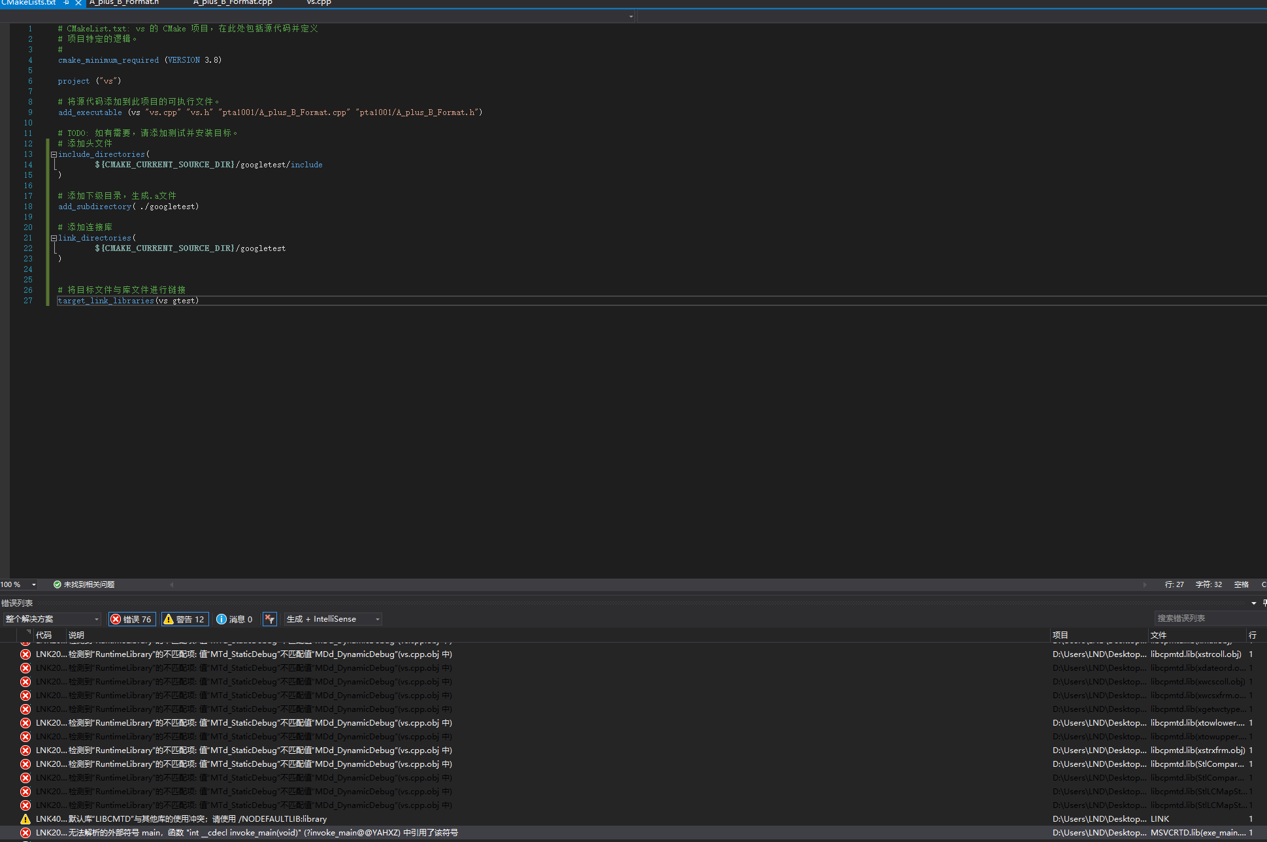Toggle the Warnings 12 filter
Image resolution: width=1267 pixels, height=842 pixels.
click(184, 619)
